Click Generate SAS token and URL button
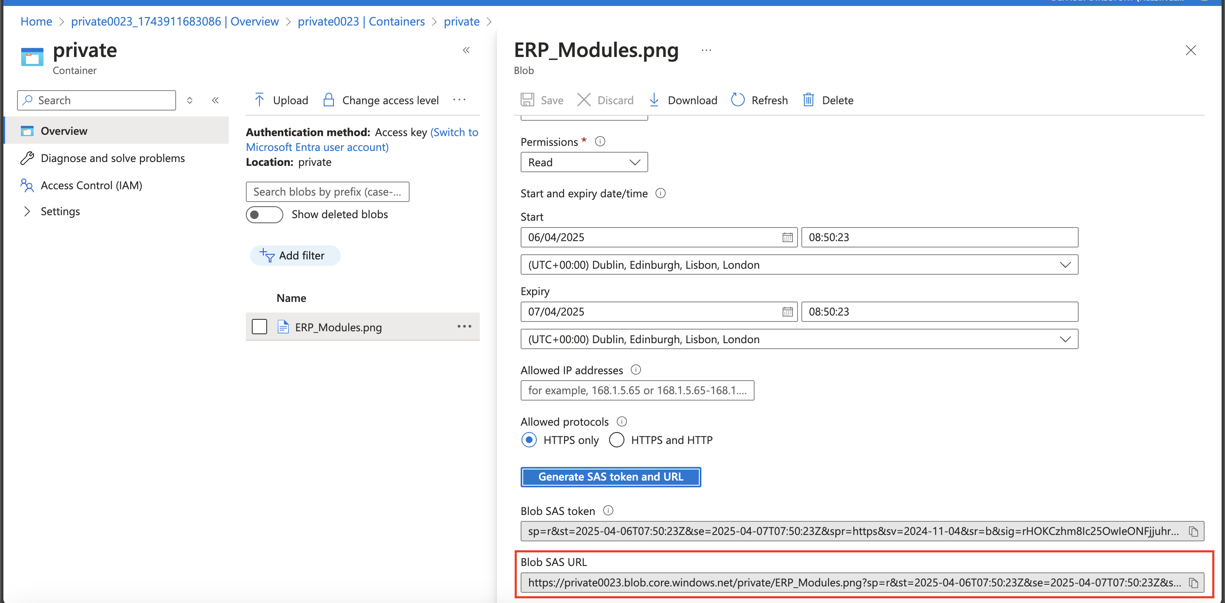 [611, 477]
